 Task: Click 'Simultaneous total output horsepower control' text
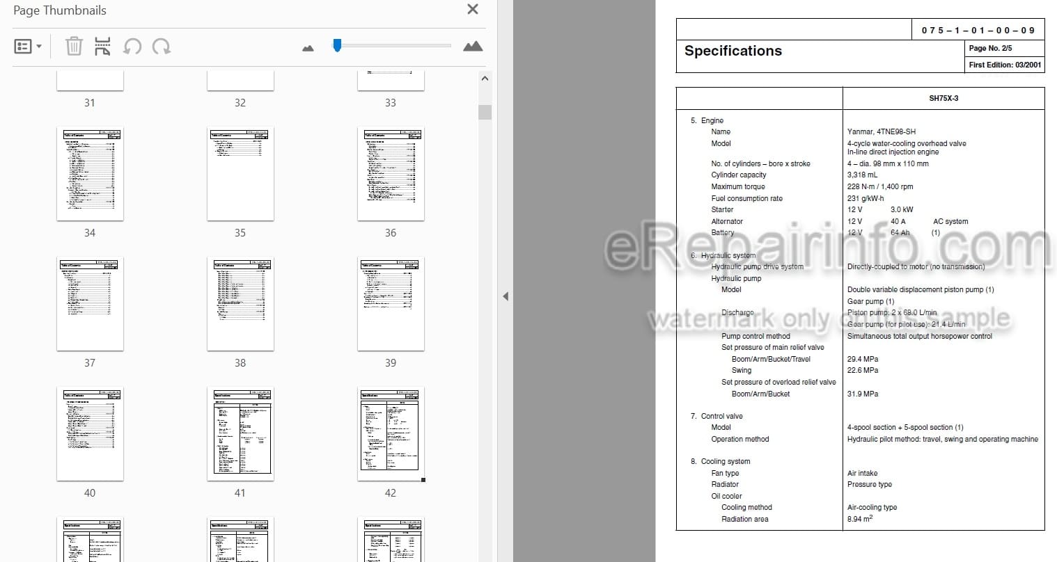[920, 336]
